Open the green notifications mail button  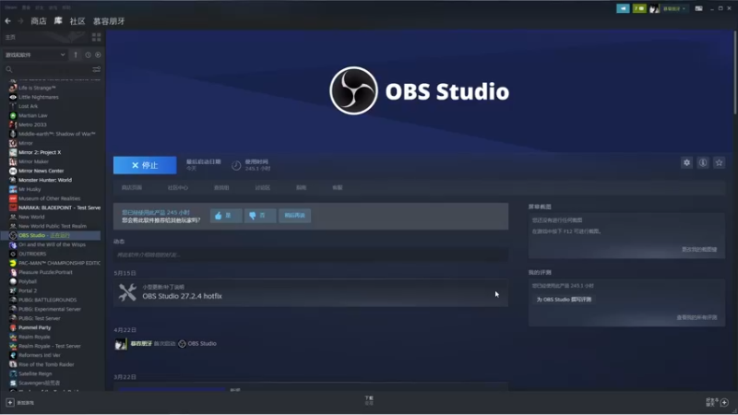tap(639, 8)
